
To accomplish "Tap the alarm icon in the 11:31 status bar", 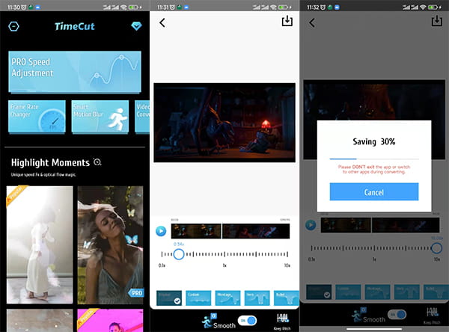I will pos(172,7).
